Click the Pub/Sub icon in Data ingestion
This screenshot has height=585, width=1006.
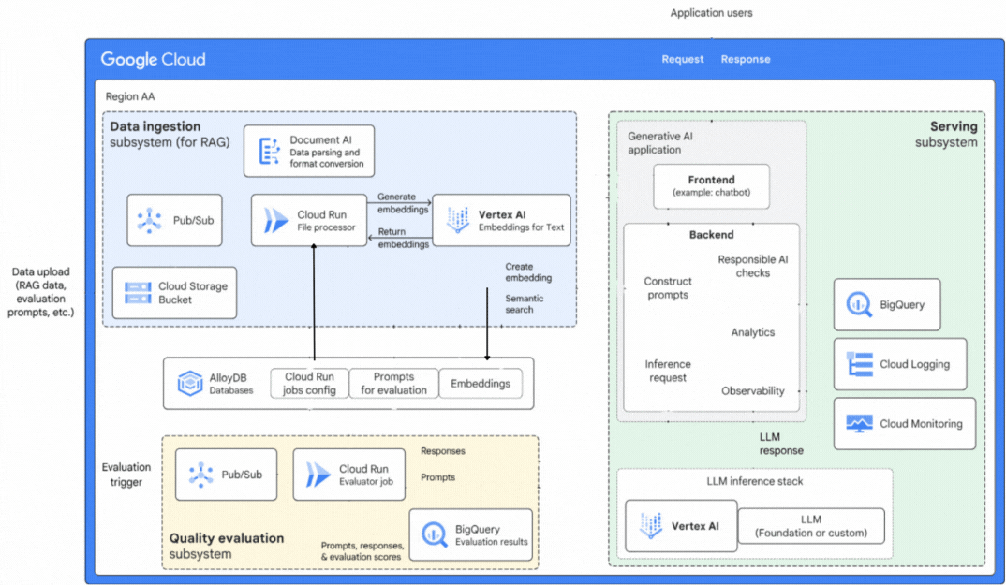pos(150,221)
